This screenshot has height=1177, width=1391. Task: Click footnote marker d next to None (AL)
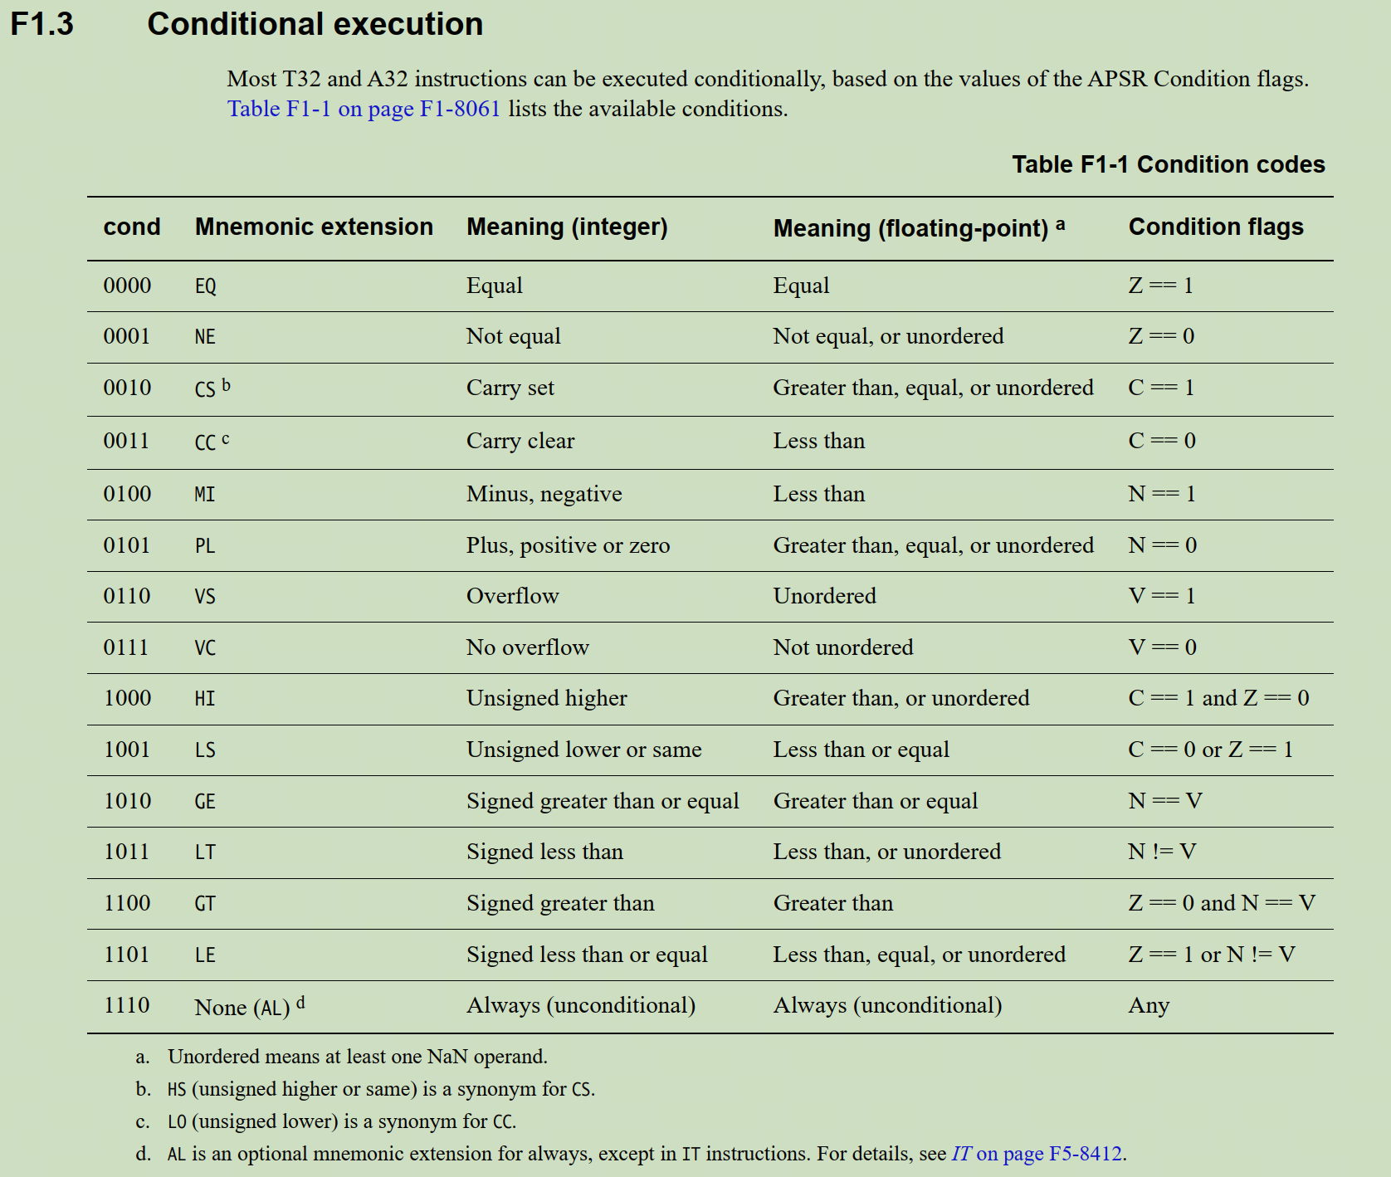(300, 1003)
